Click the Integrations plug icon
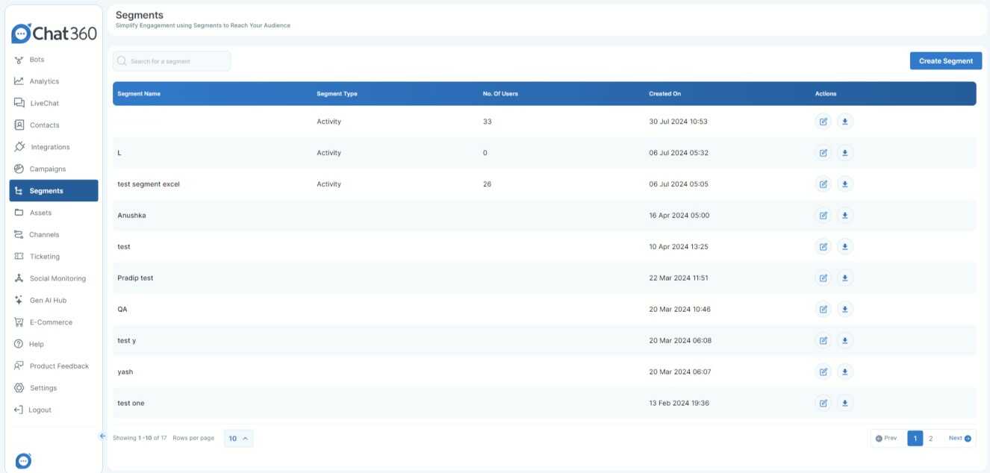Viewport: 990px width, 473px height. (x=19, y=146)
